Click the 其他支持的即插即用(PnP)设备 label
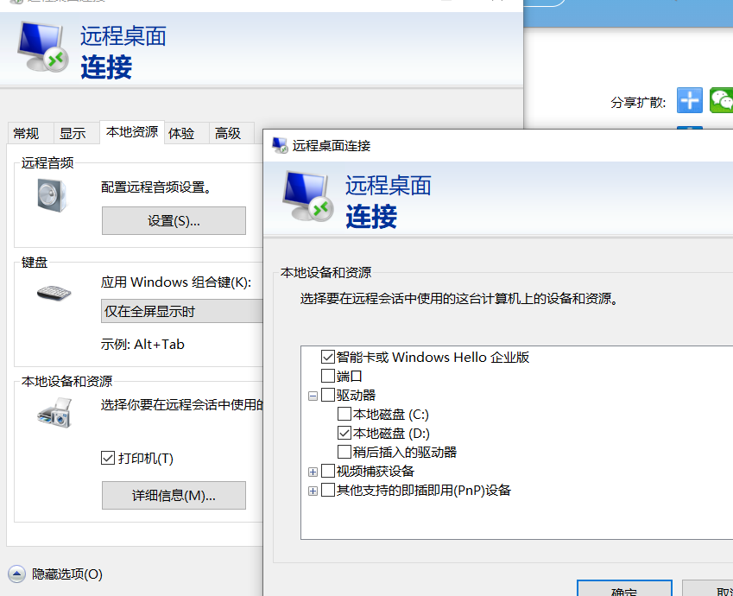Image resolution: width=733 pixels, height=596 pixels. 424,491
